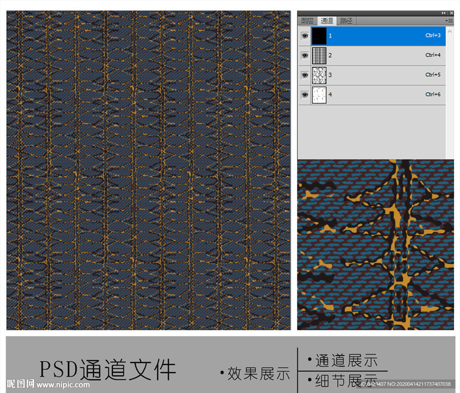Open the 路径 (Paths) tab
This screenshot has width=460, height=393.
pos(346,21)
